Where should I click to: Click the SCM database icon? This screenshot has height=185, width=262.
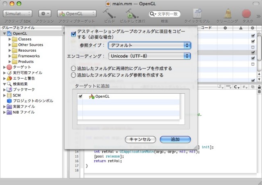click(9, 95)
